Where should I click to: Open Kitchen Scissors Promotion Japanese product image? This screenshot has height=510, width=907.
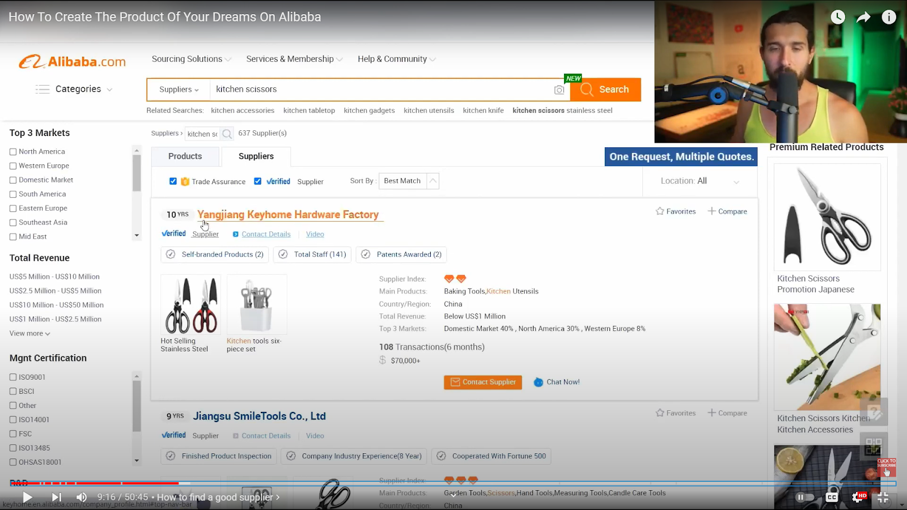pos(827,217)
